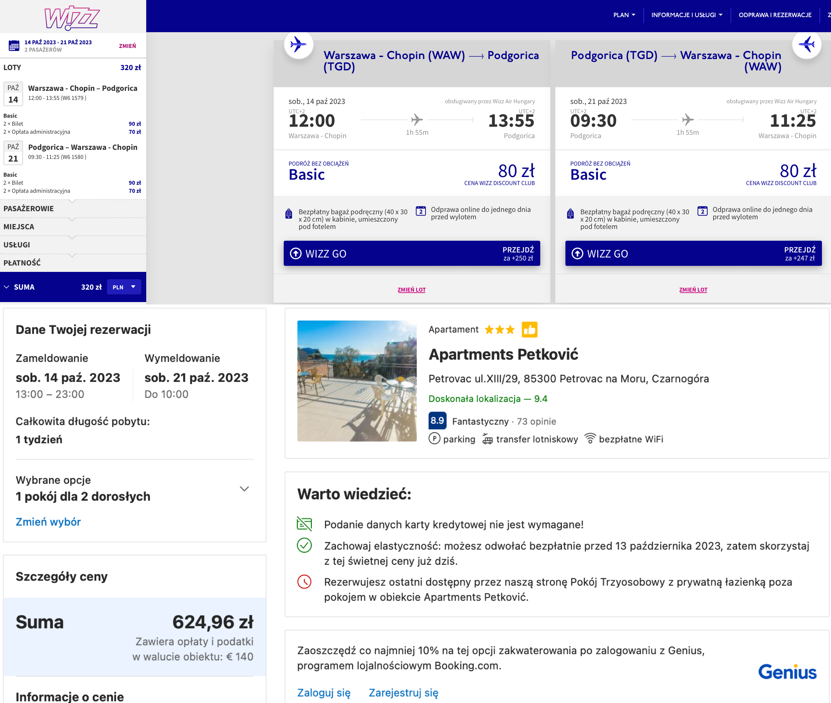The height and width of the screenshot is (703, 831).
Task: Click the return flight plane icon
Action: click(806, 44)
